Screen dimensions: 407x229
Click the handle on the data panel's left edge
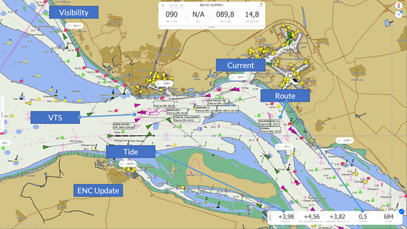tap(270, 218)
